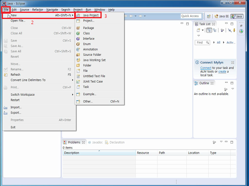249x186 pixels.
Task: Open the Open Perspective toolbar icon
Action: (x=209, y=16)
